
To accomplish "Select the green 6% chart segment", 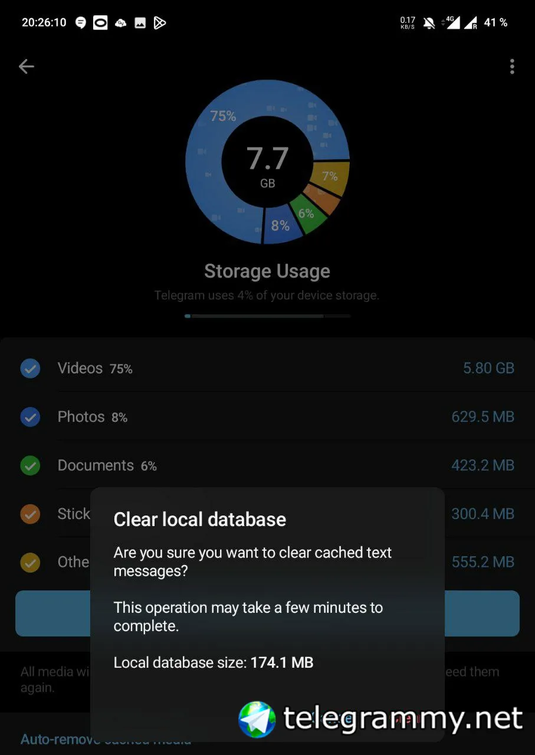I will tap(307, 215).
